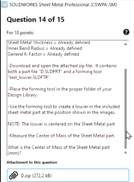Click the question text scrollbar thumb

tap(126, 109)
